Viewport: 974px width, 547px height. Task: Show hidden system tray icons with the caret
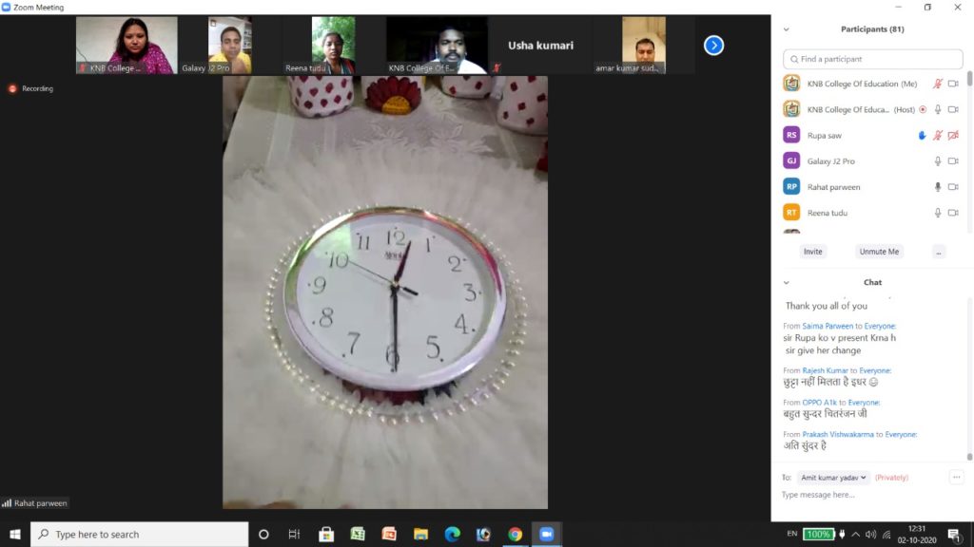tap(856, 535)
